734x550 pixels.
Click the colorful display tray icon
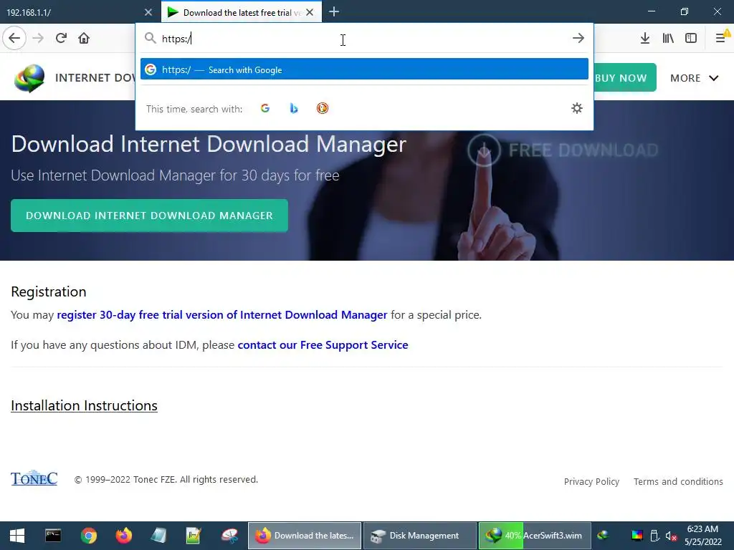tap(637, 536)
